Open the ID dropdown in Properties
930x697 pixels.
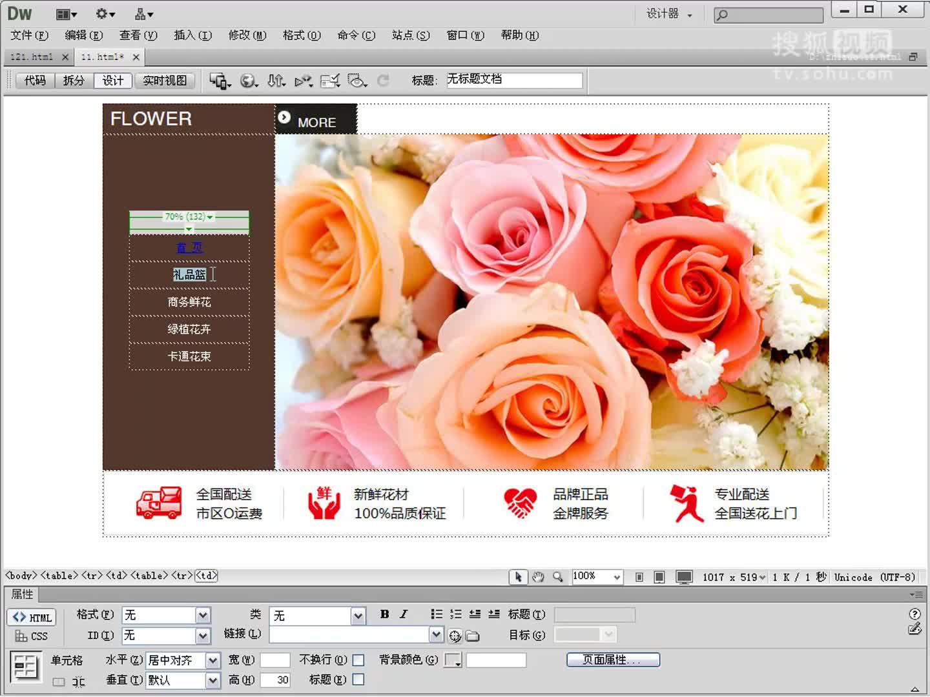[x=203, y=636]
